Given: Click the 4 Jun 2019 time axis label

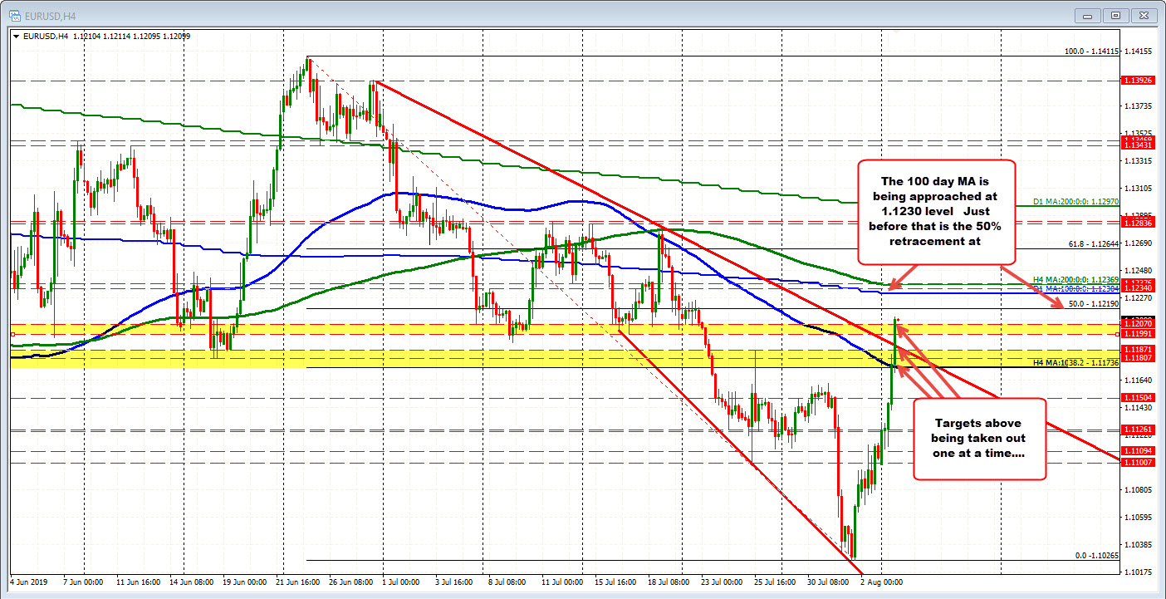Looking at the screenshot, I should (29, 582).
